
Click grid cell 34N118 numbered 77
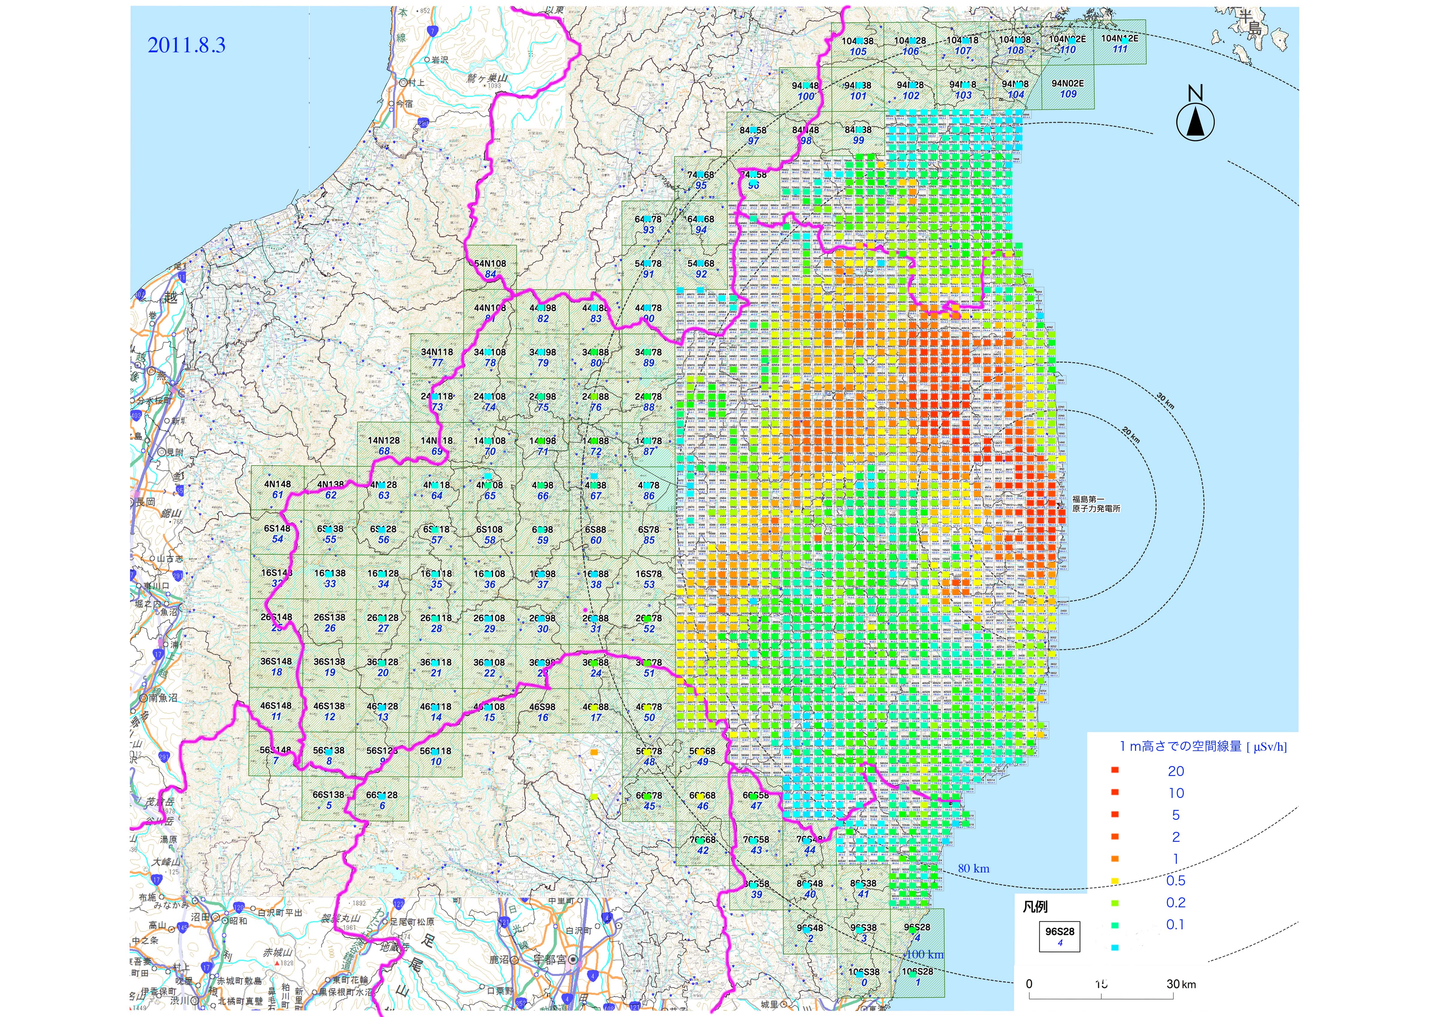coord(436,357)
